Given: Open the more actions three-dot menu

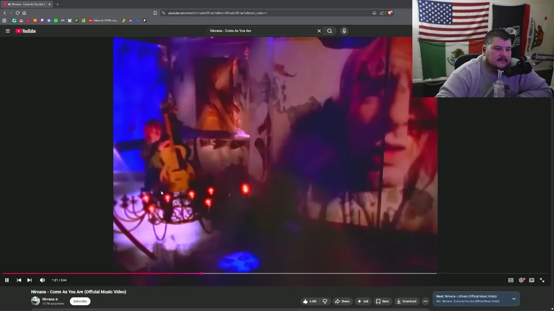Looking at the screenshot, I should click(425, 301).
